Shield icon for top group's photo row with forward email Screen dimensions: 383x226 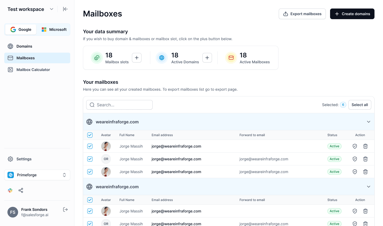pos(355,172)
